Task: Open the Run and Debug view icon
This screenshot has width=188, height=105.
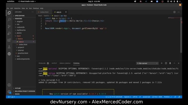Action: (9, 33)
